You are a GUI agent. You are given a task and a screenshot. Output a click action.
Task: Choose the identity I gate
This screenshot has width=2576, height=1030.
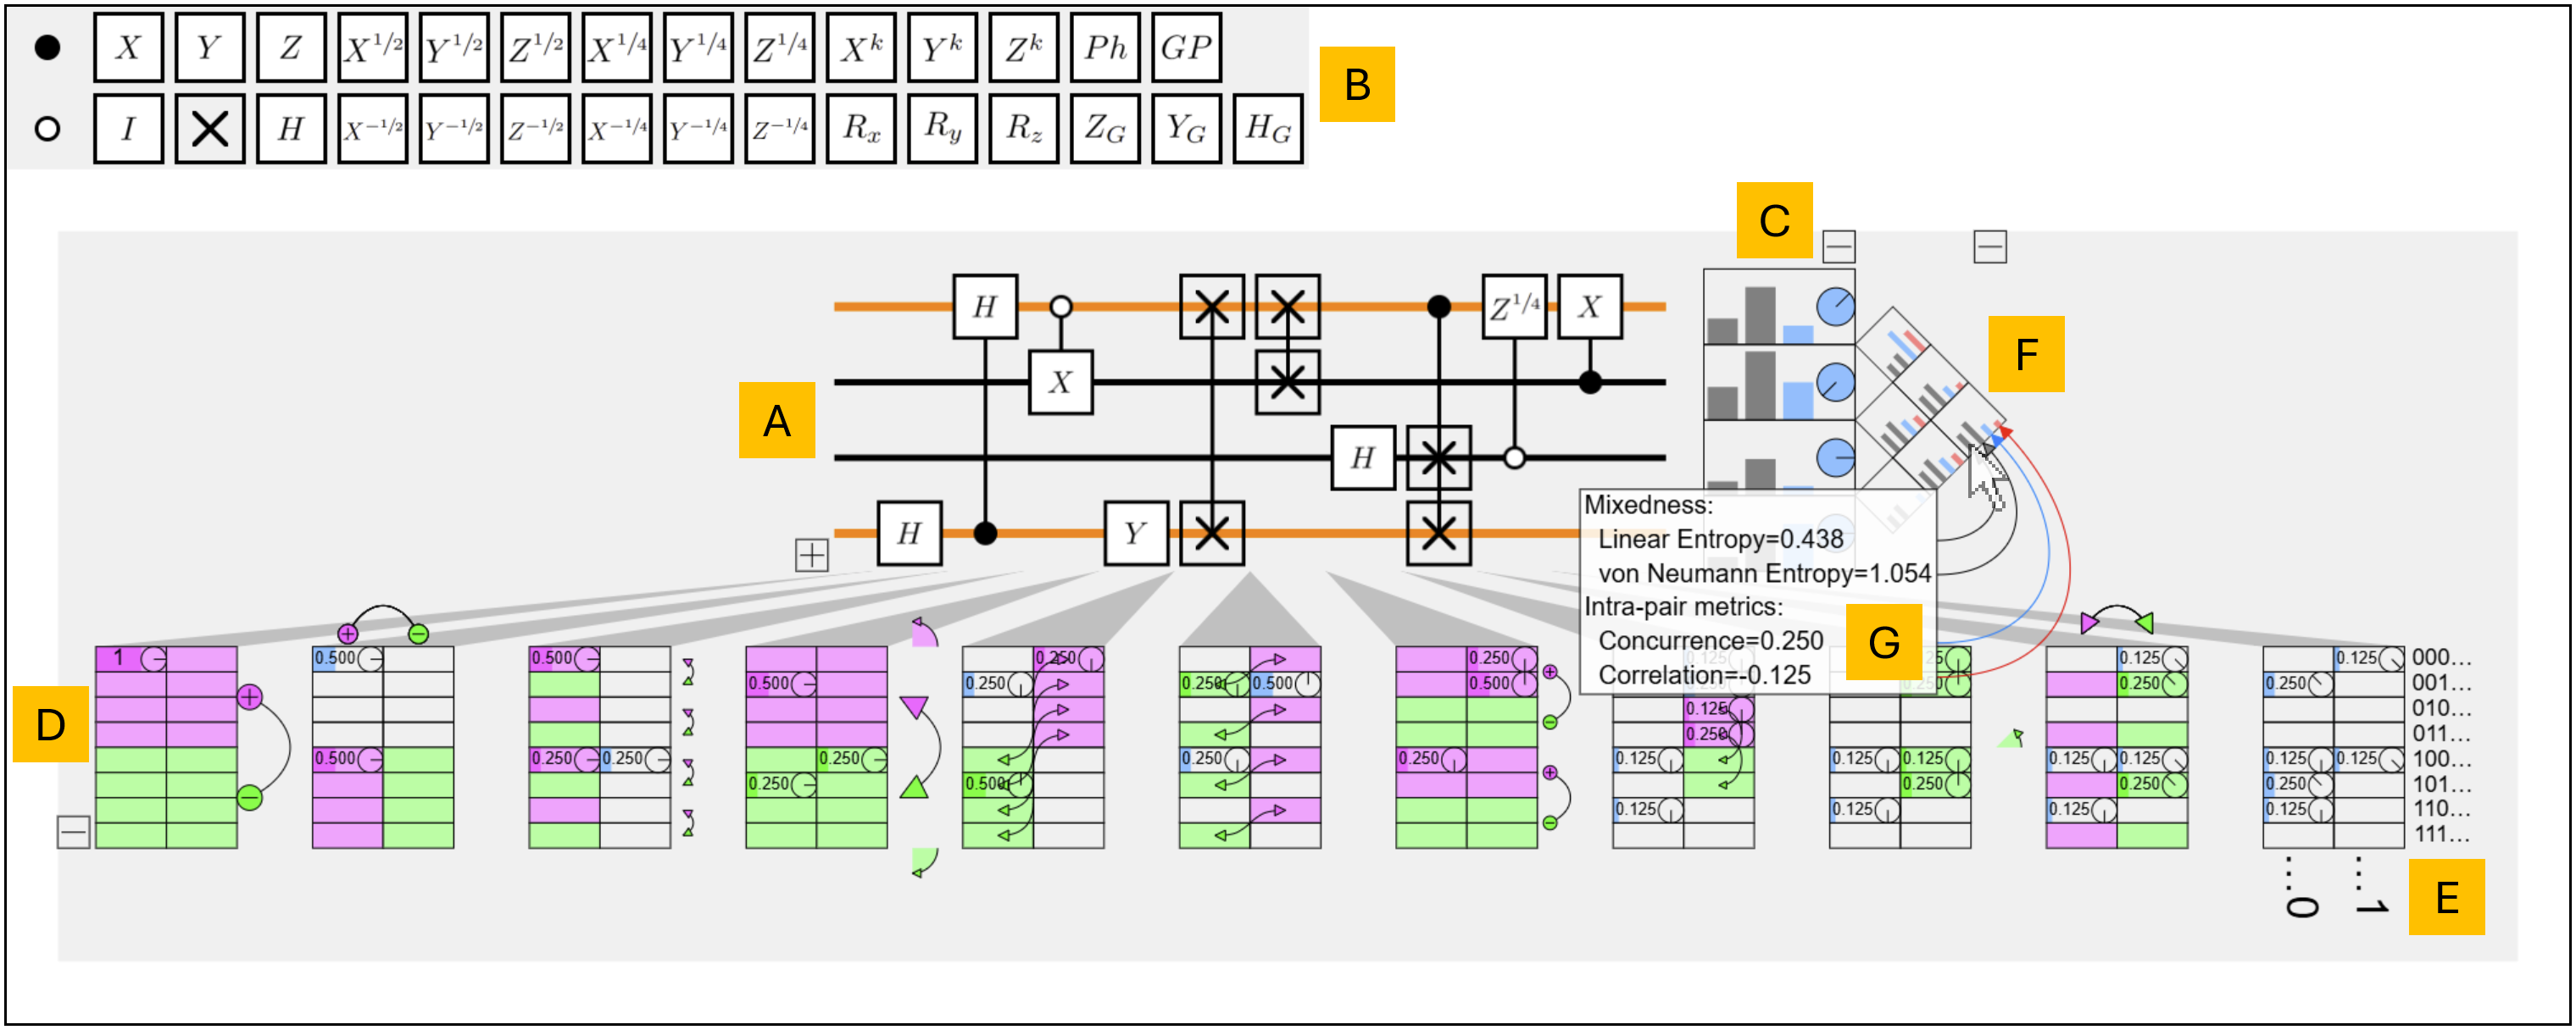coord(128,128)
